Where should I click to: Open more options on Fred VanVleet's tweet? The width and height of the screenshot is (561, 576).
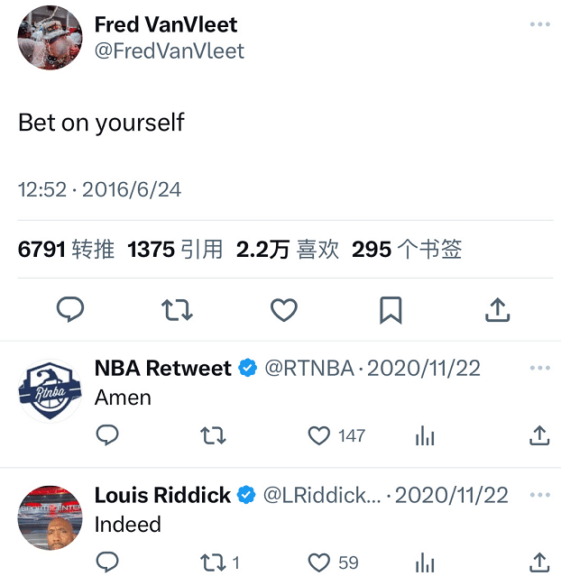(x=539, y=24)
